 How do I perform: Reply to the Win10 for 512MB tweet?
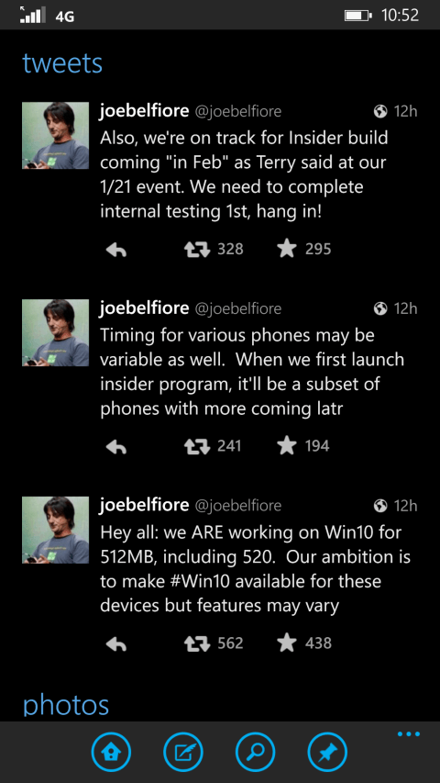(x=116, y=643)
